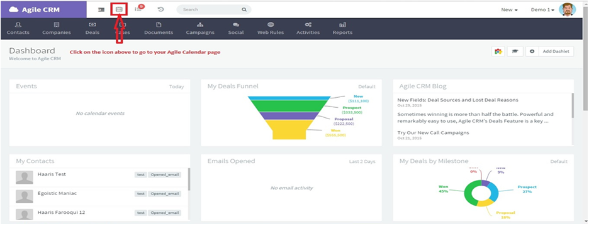
Task: Open the tasks icon with red 9 badge
Action: [139, 9]
